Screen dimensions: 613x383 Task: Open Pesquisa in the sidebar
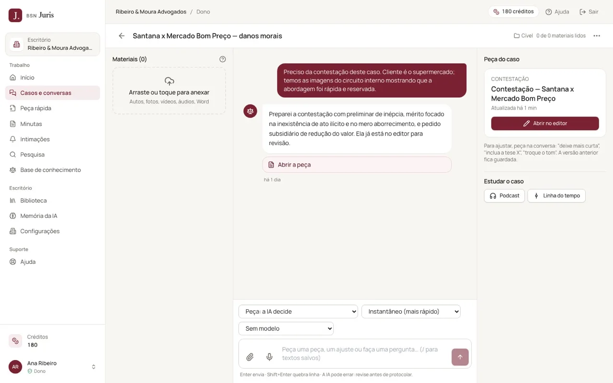click(53, 155)
